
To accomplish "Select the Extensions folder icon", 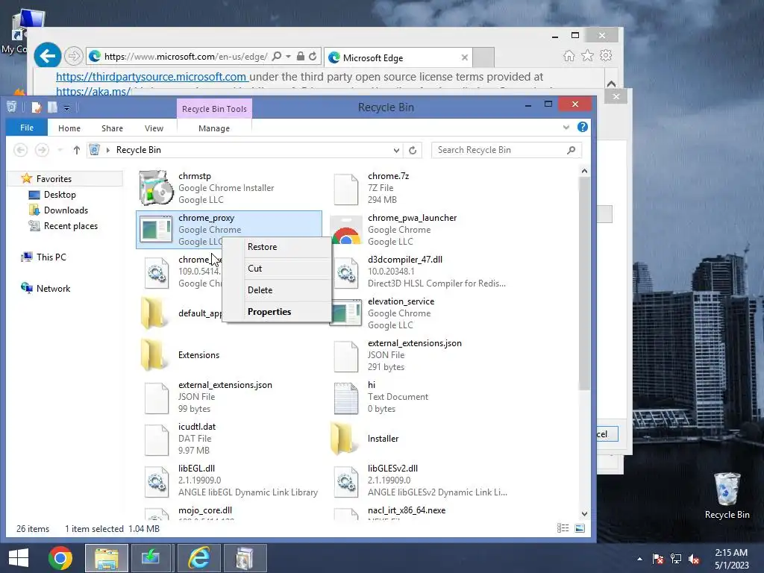I will coord(154,355).
